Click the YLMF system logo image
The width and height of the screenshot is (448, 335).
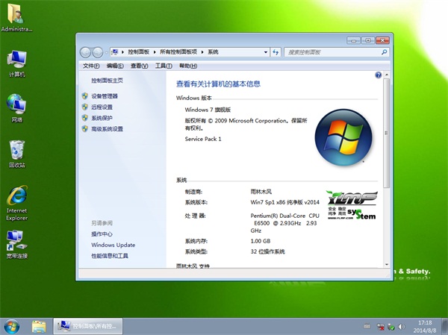point(352,205)
